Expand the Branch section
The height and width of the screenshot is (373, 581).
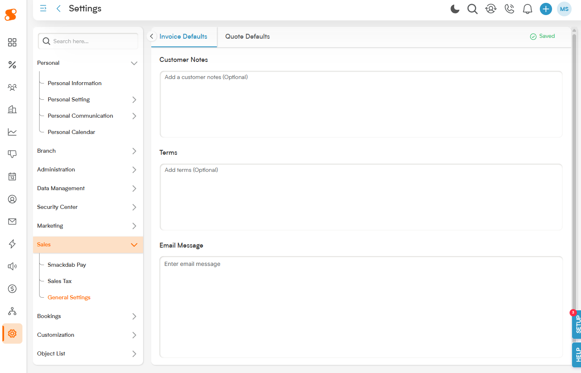134,151
